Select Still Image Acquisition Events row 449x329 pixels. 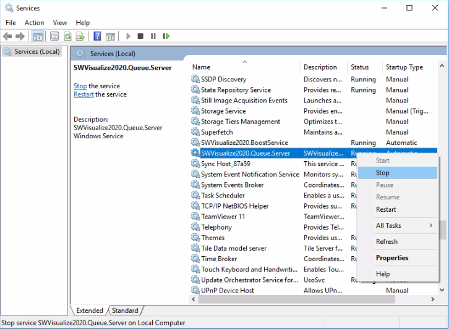(x=314, y=101)
